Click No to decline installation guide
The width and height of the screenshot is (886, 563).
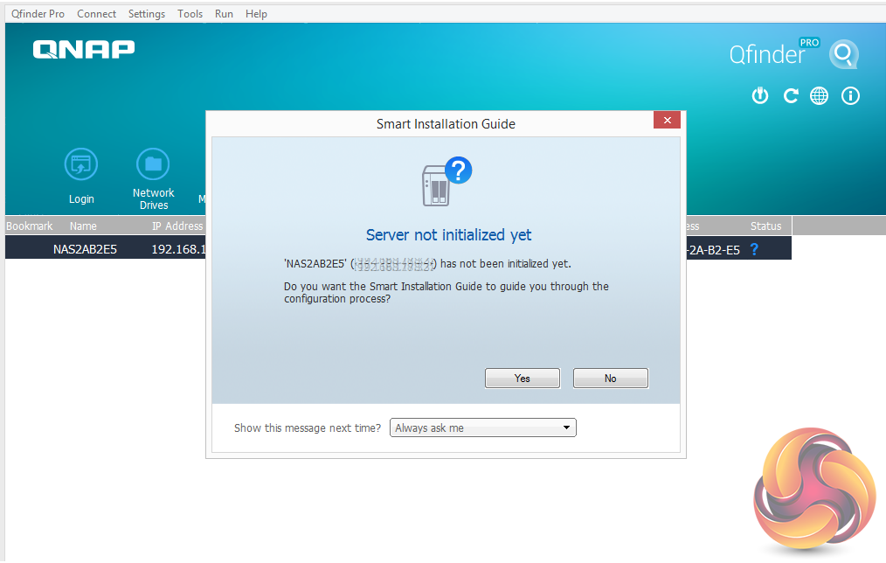[610, 379]
